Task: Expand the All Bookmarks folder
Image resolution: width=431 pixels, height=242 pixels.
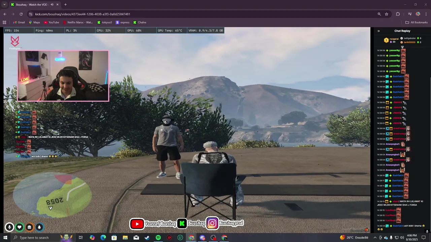Action: [417, 23]
